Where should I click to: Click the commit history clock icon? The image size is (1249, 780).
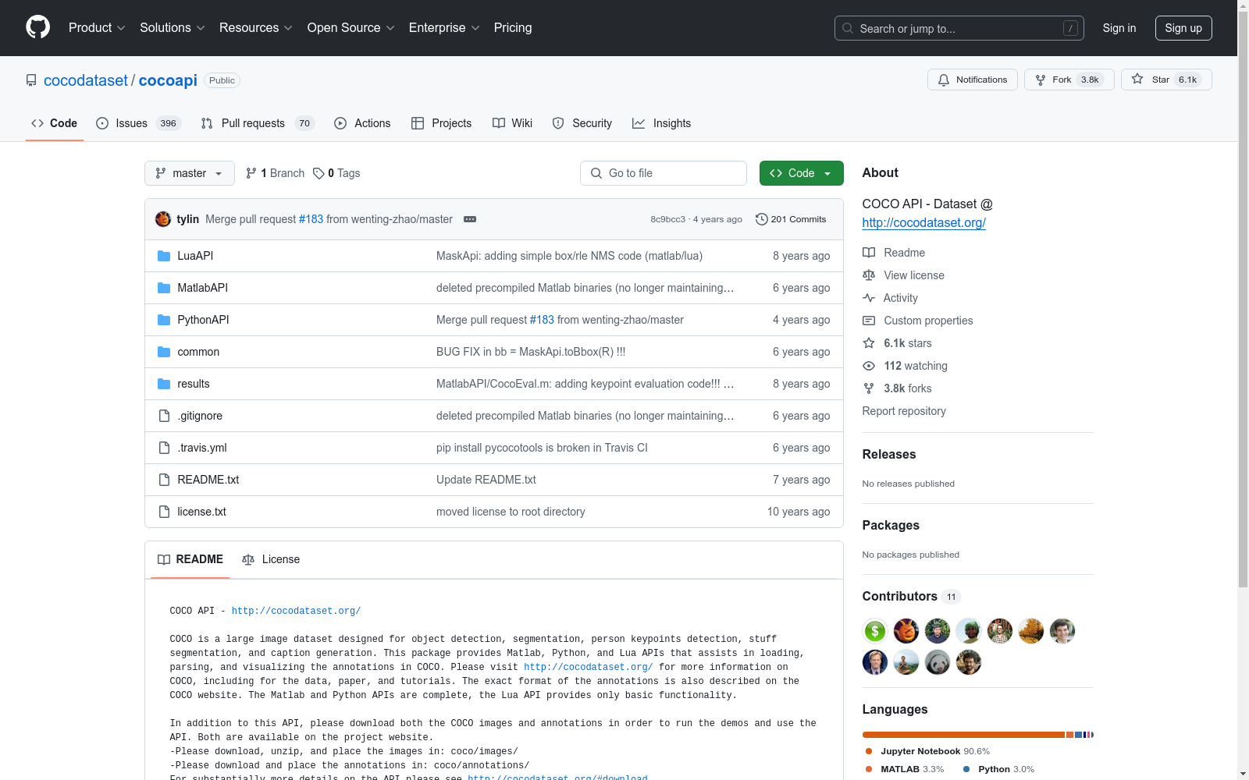pyautogui.click(x=762, y=219)
